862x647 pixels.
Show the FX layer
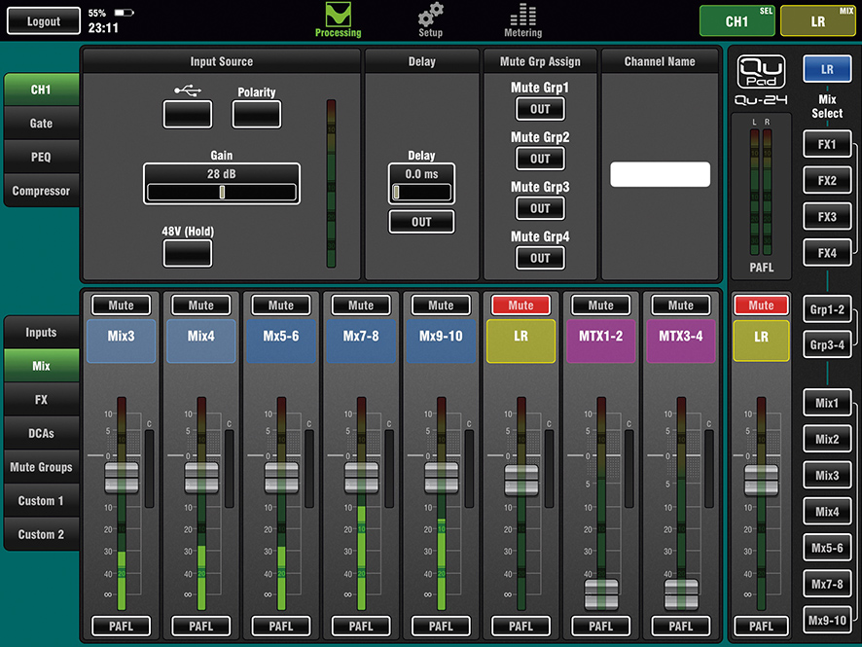click(41, 400)
